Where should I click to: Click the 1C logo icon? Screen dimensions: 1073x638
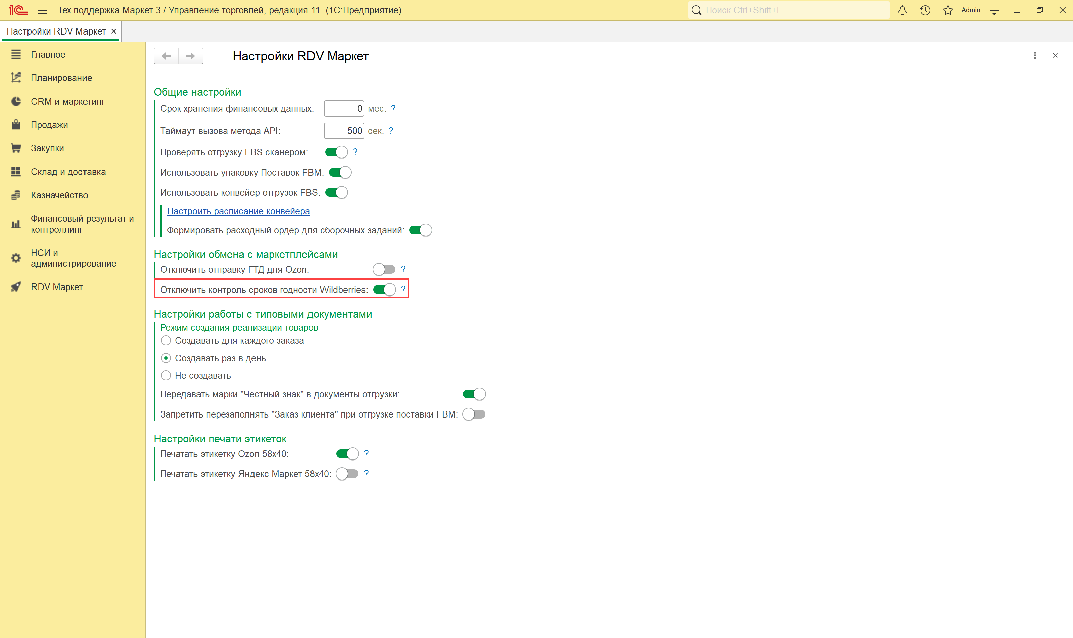[x=18, y=10]
